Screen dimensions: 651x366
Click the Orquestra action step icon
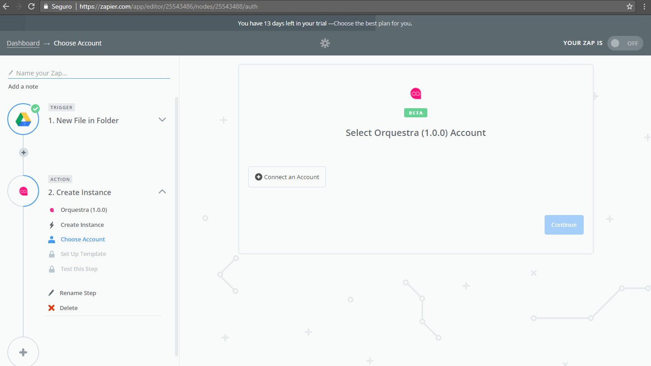pyautogui.click(x=23, y=191)
